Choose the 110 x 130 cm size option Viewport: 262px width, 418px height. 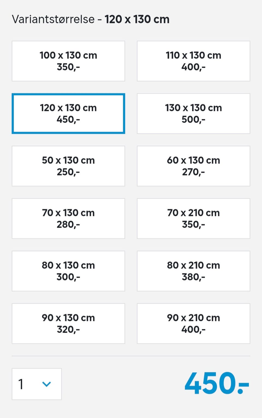tap(193, 61)
